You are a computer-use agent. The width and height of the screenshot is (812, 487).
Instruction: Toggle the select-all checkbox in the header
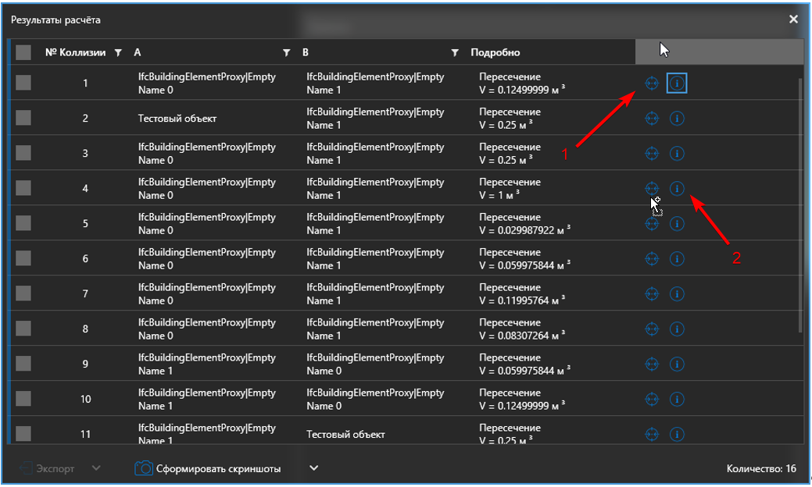click(x=23, y=52)
